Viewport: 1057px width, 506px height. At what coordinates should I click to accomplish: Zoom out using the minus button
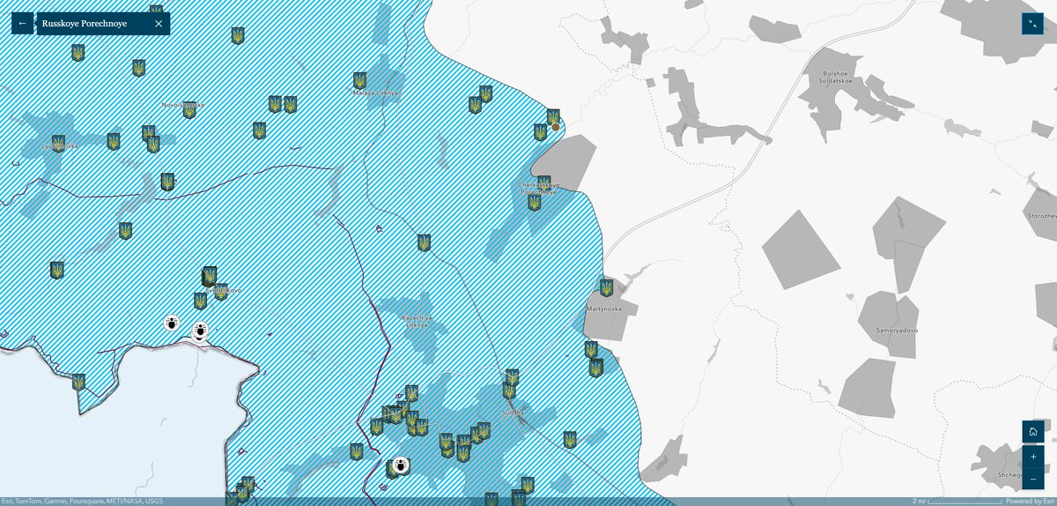[1033, 479]
